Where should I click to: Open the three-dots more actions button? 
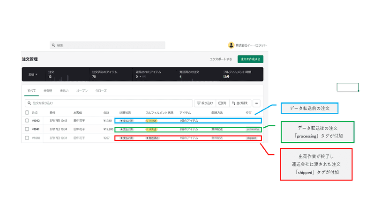[x=256, y=103]
